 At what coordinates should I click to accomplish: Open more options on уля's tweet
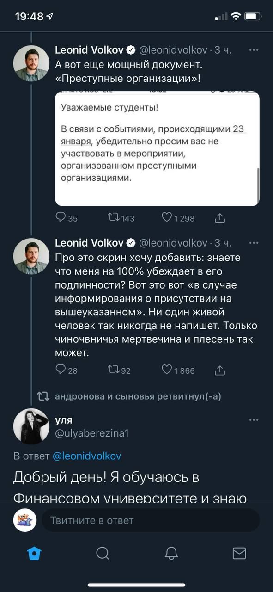coord(254,420)
